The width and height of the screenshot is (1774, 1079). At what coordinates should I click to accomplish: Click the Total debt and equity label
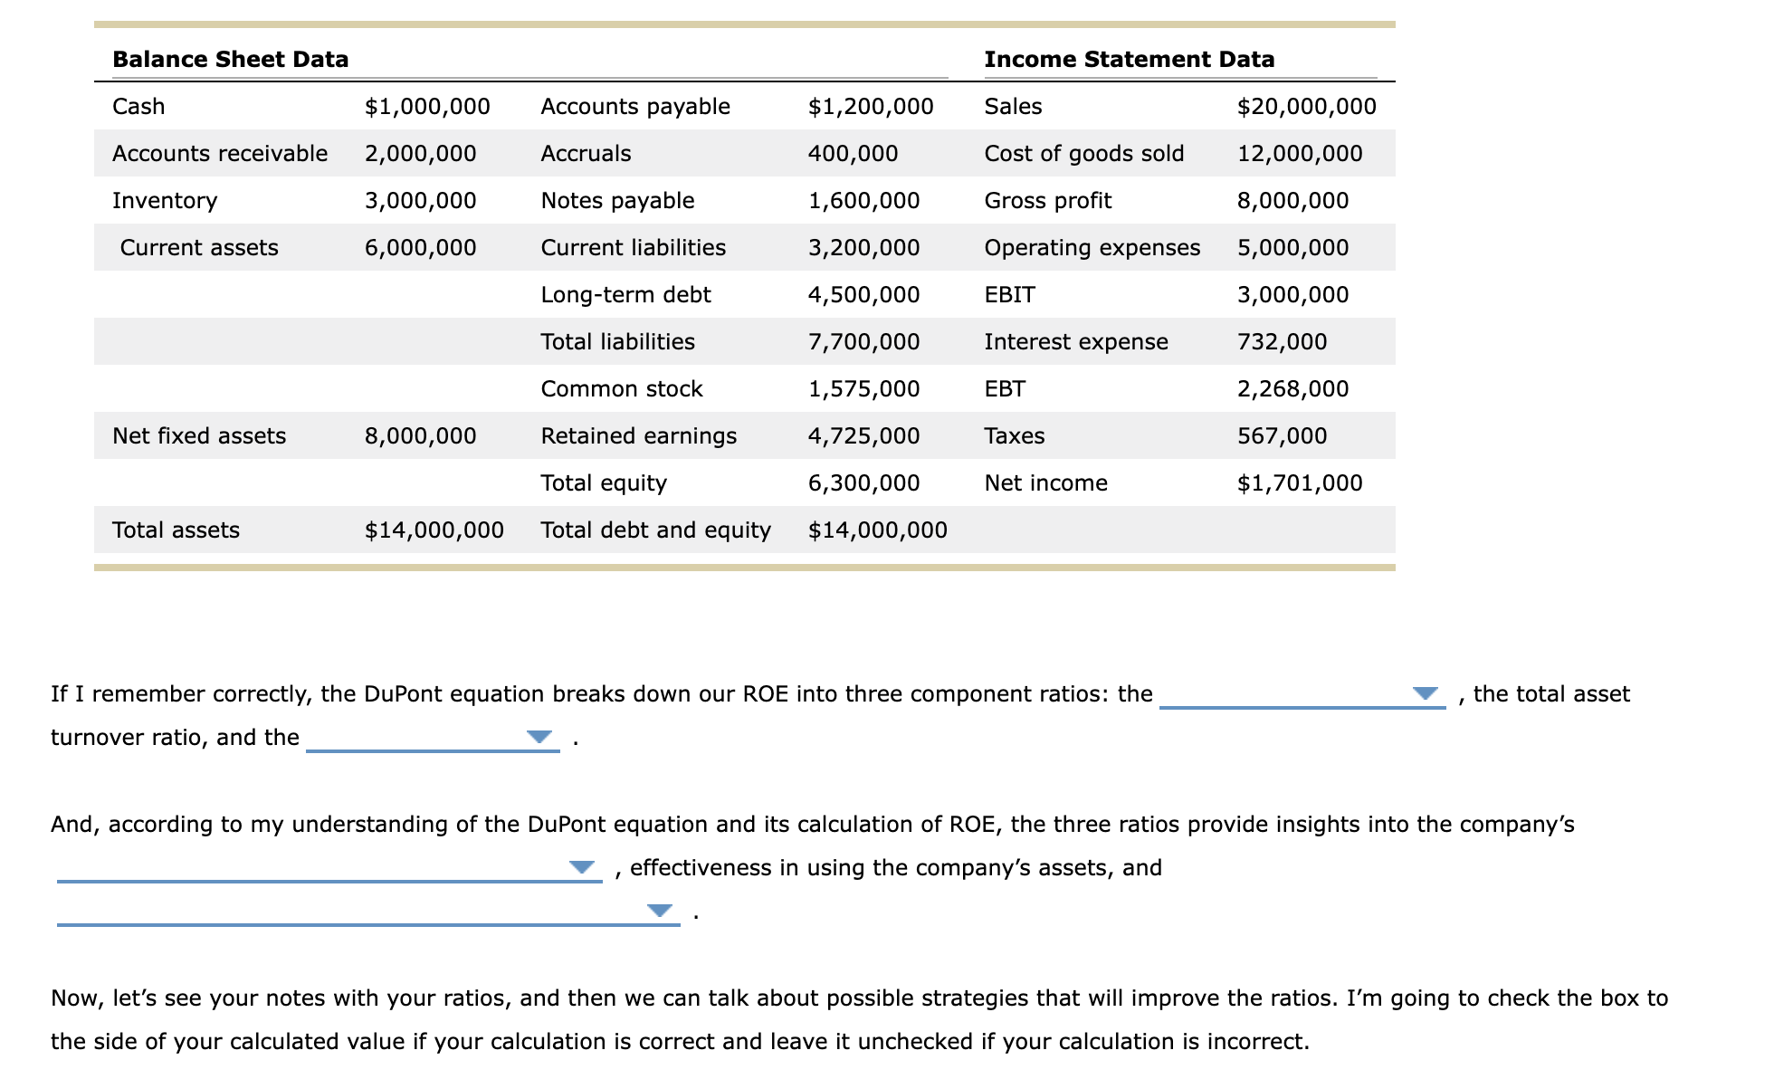coord(655,530)
